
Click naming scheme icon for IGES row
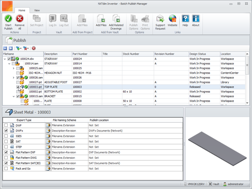point(48,136)
